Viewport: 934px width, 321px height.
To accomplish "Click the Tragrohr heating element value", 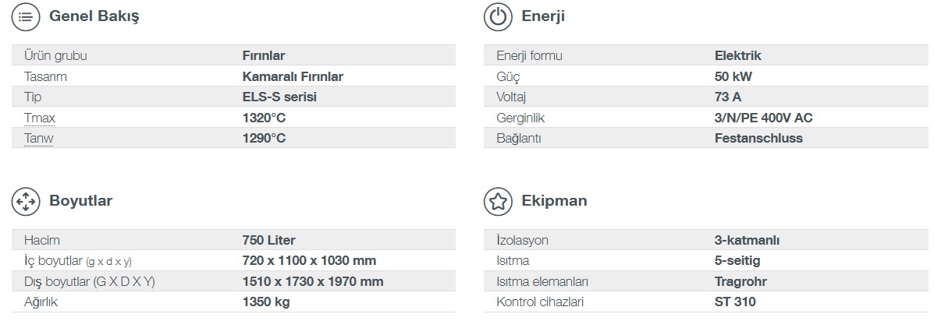I will tap(741, 282).
